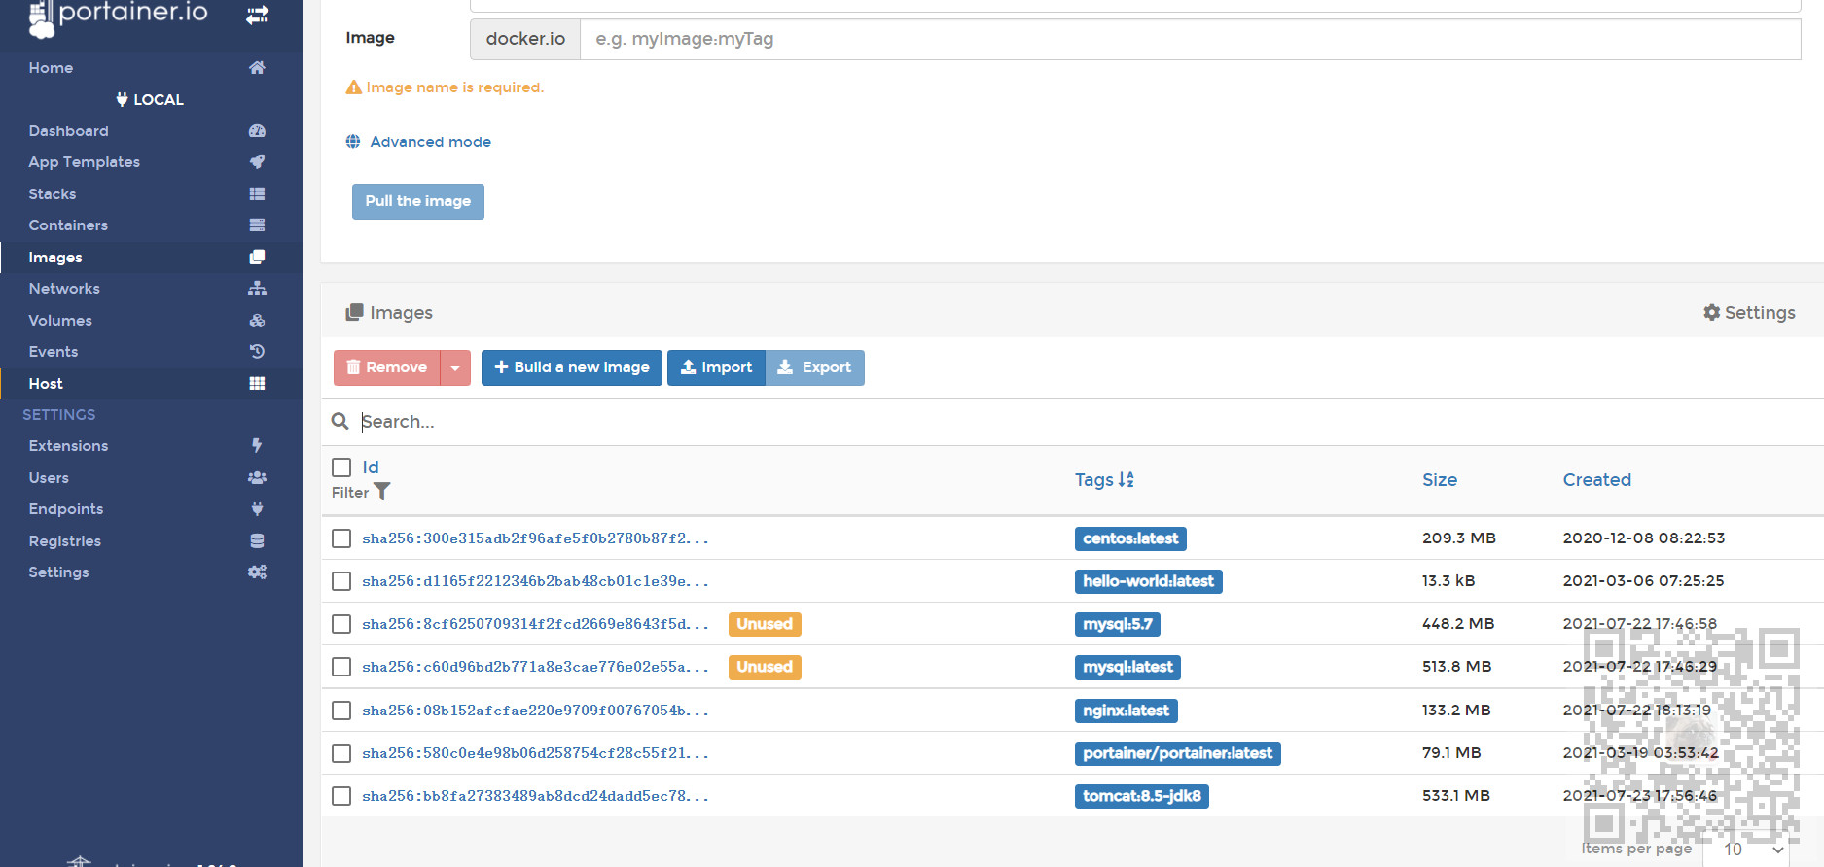The height and width of the screenshot is (867, 1824).
Task: Go to Networks page
Action: (x=64, y=288)
